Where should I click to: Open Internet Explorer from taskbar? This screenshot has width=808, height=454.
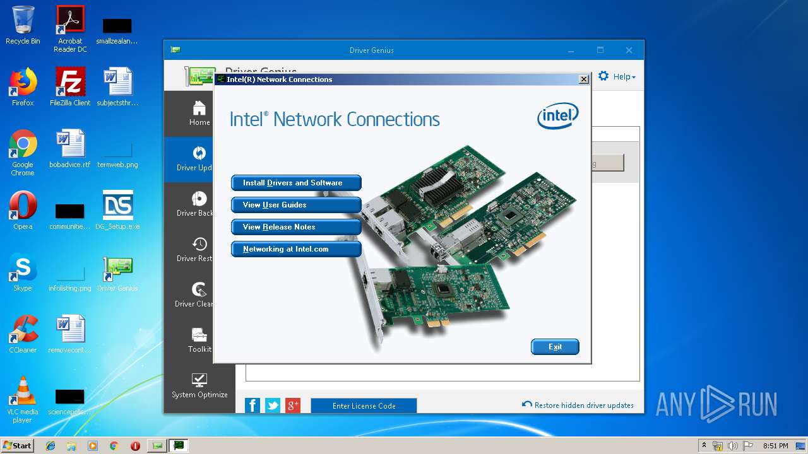[50, 446]
